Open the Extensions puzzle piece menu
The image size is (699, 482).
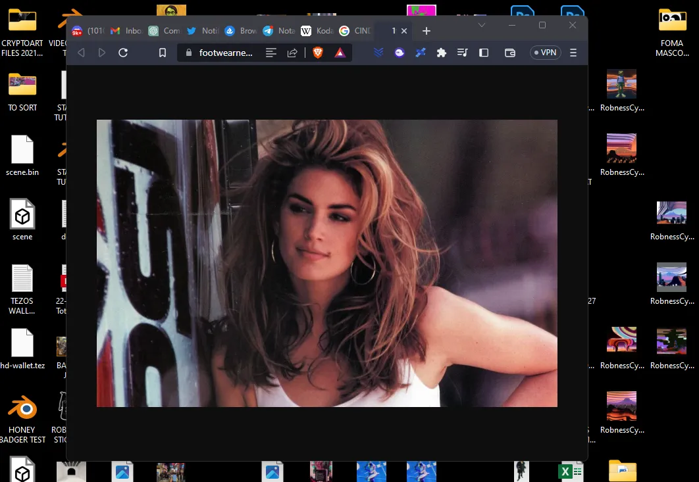(x=442, y=53)
